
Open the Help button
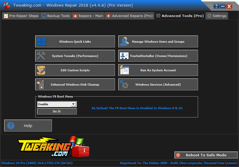[x=28, y=126]
